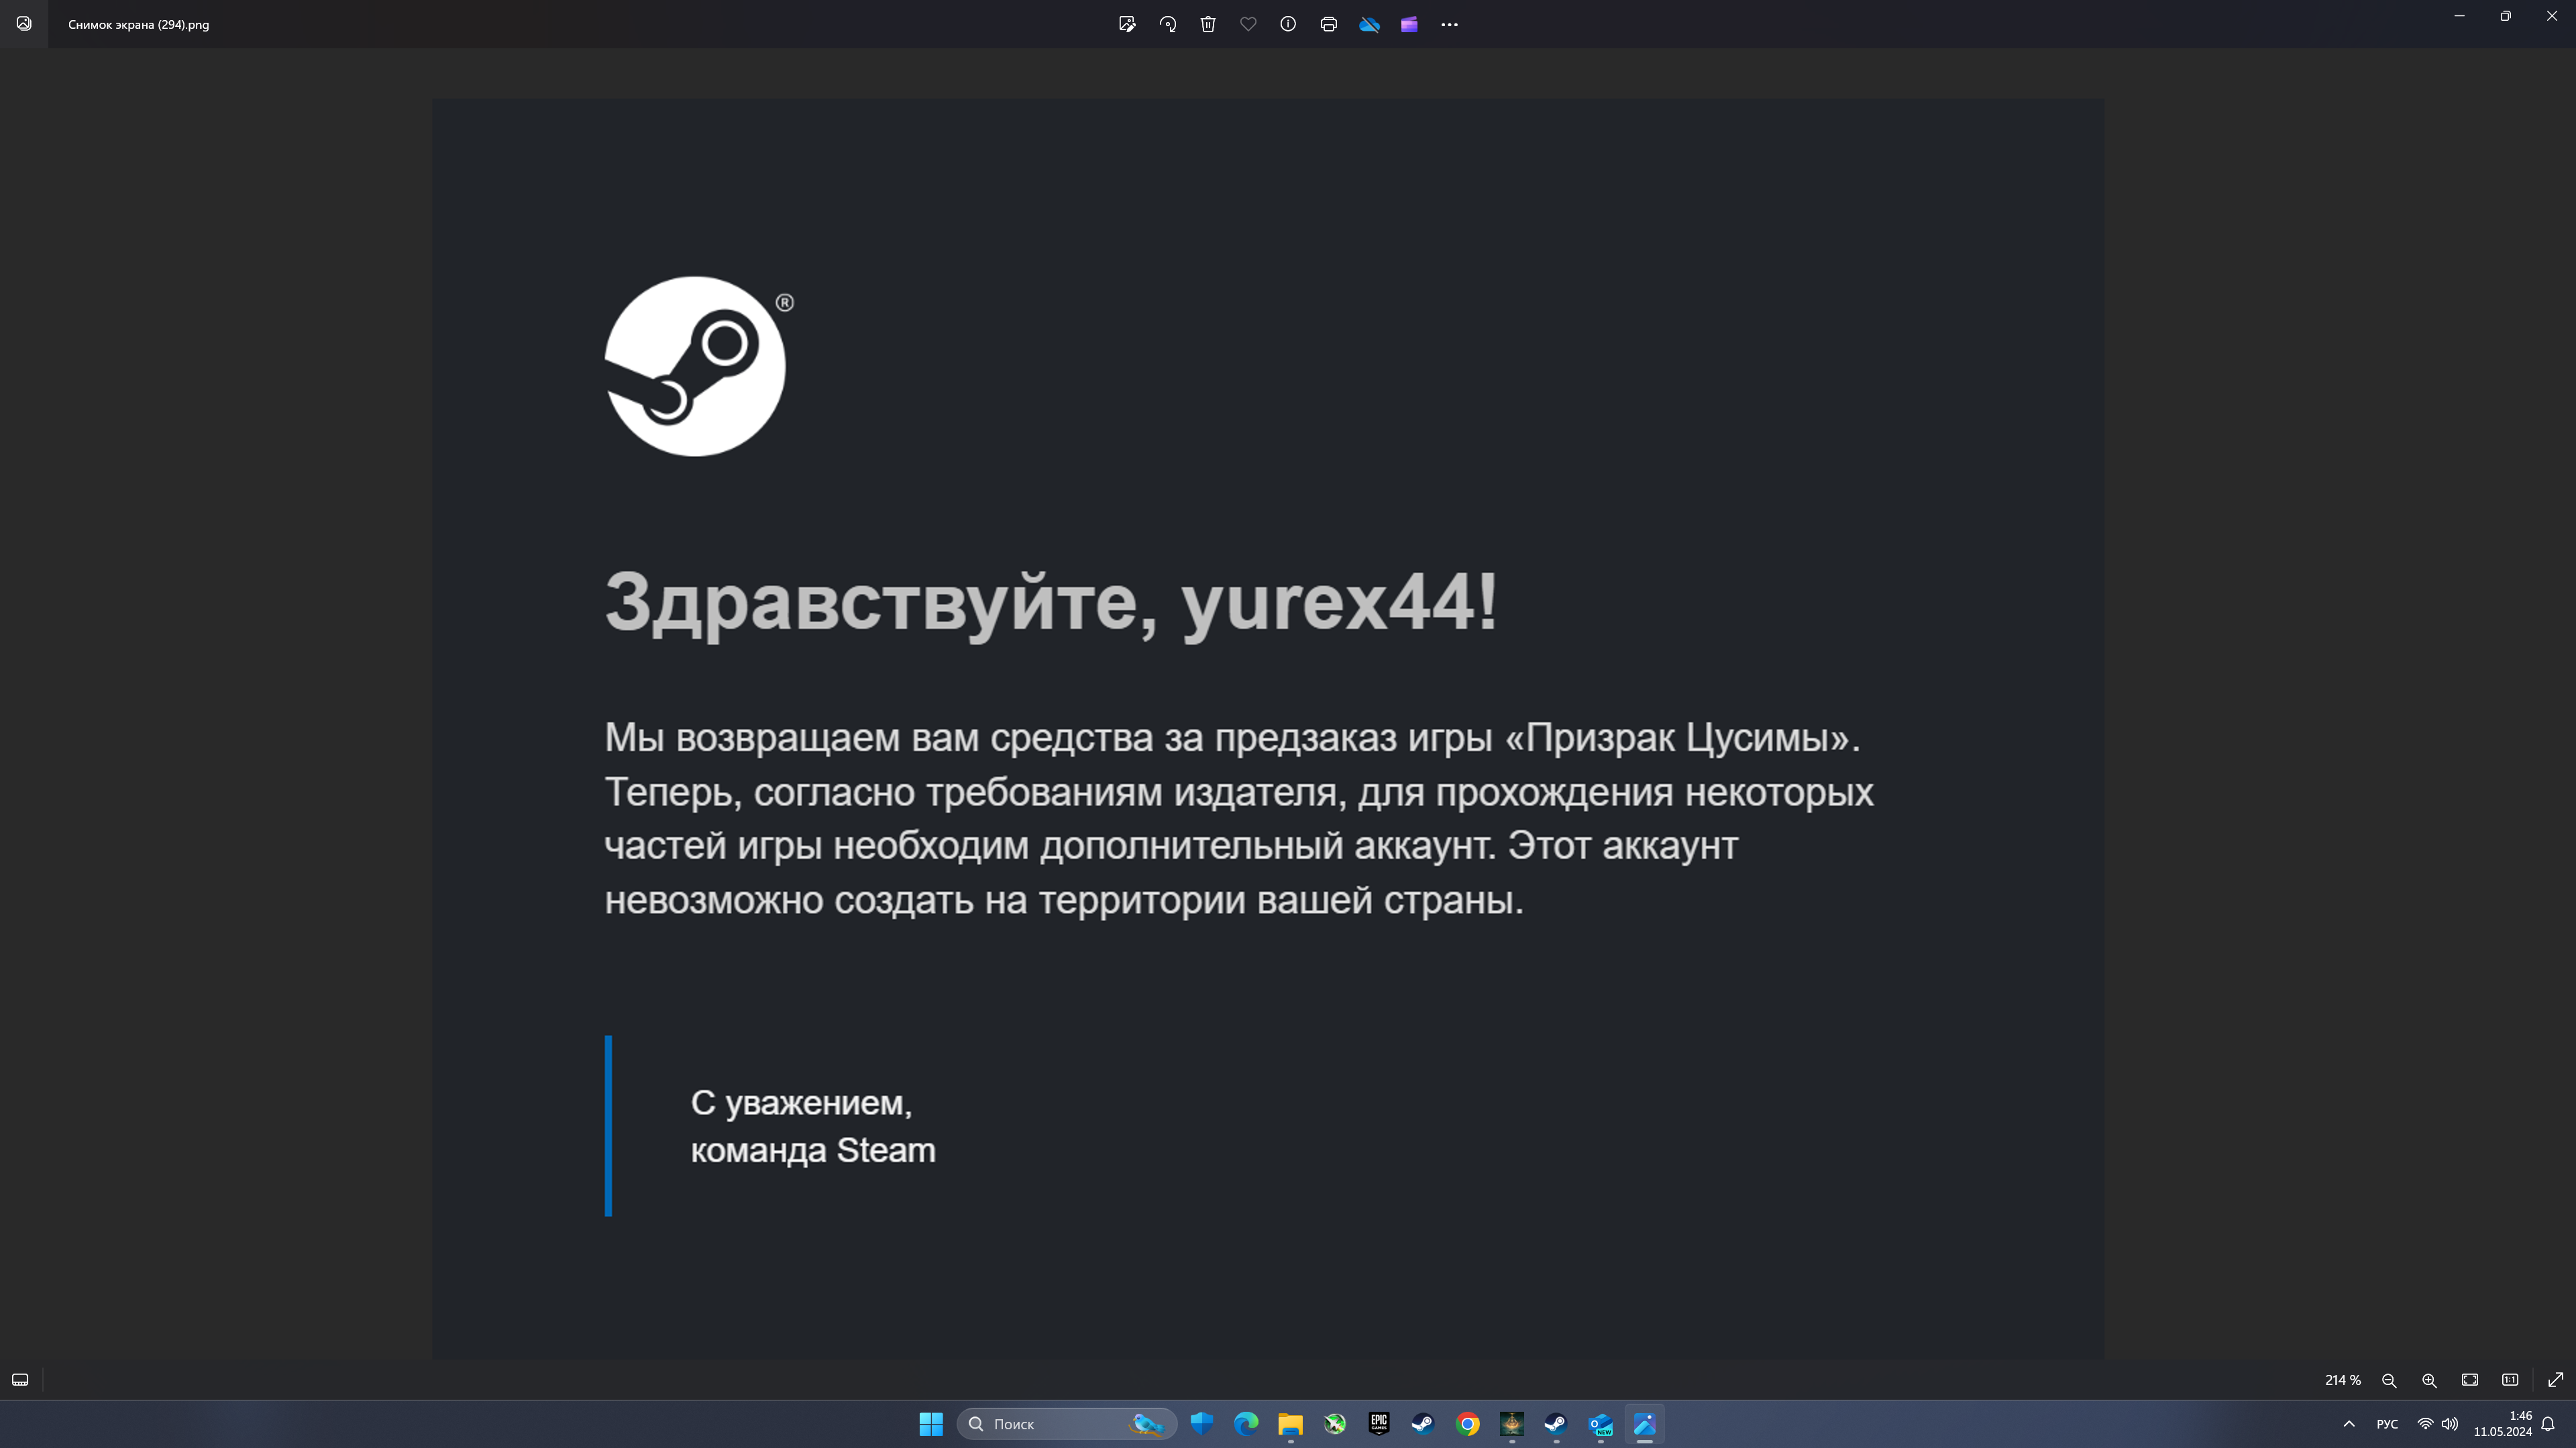Screen dimensions: 2576x1448
Task: Click the Photos app icon in taskbar
Action: coord(1645,1424)
